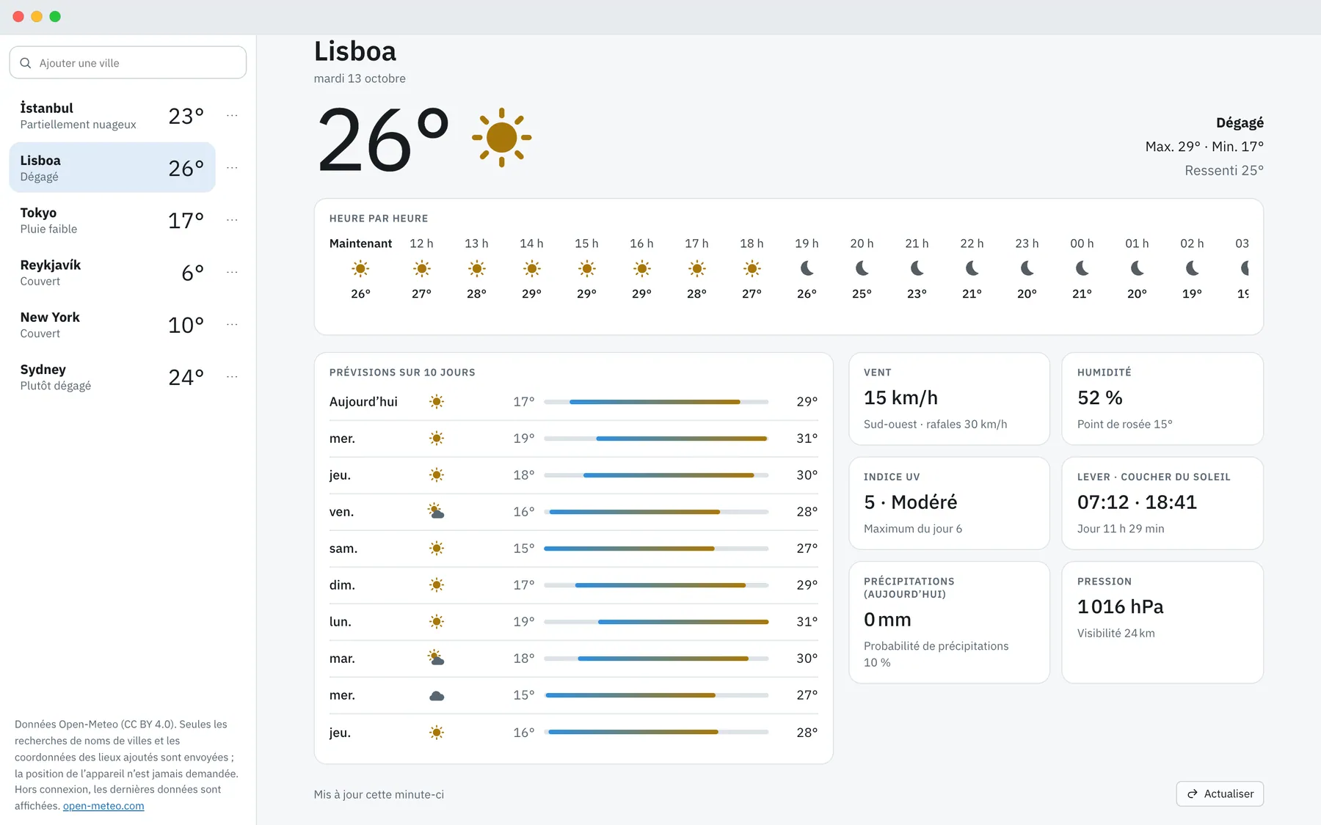Viewport: 1321px width, 825px height.
Task: Click the cloud icon for second mer. row
Action: coord(437,695)
